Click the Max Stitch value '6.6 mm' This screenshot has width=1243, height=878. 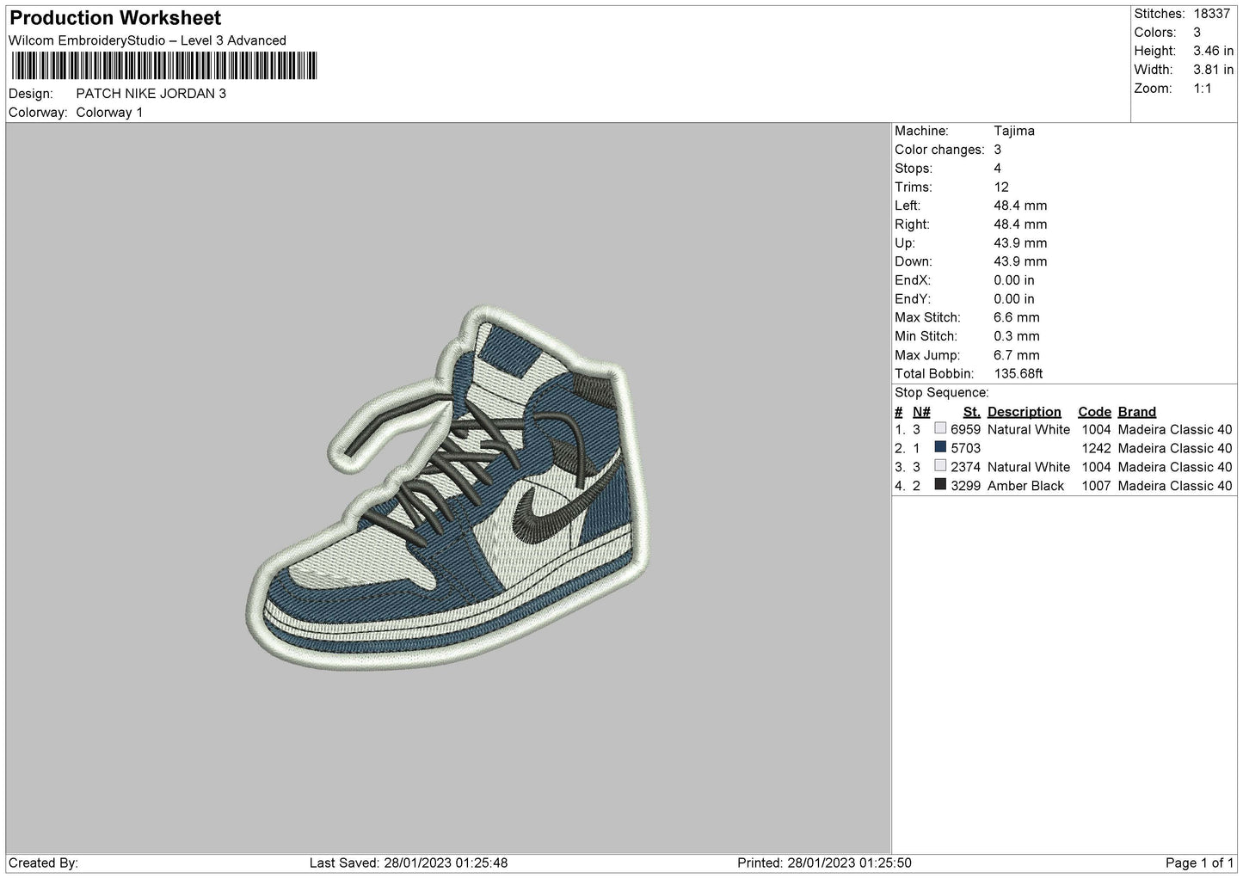coord(1017,317)
